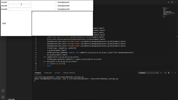
Task: Click the 'def main' line in the editor
Action: [60, 61]
